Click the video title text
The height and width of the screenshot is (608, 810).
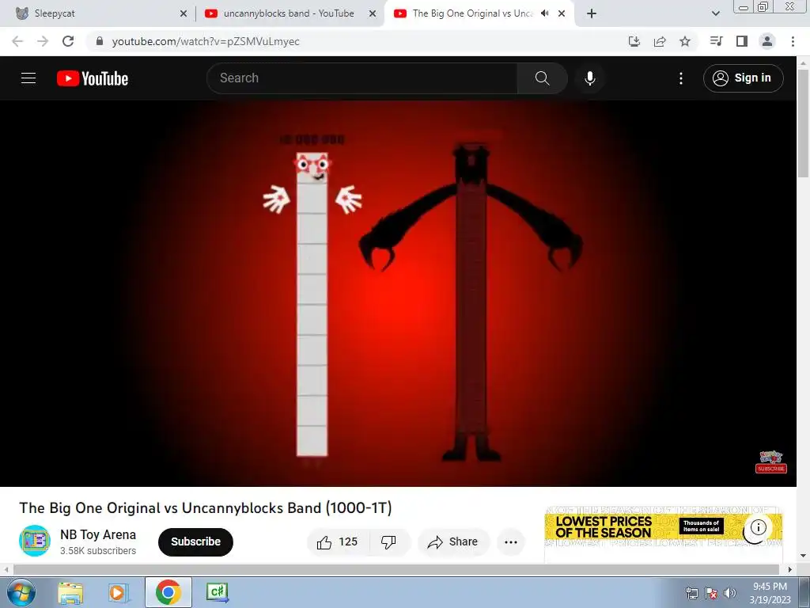(206, 507)
